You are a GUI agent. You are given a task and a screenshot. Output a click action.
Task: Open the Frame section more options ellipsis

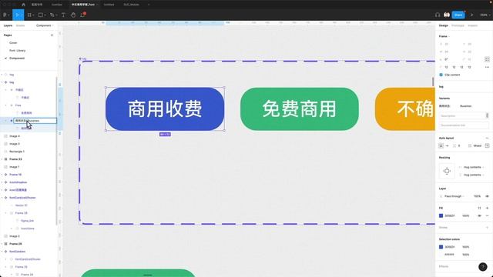[x=487, y=67]
